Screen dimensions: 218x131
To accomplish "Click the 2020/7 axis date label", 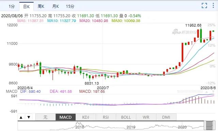I will [x=103, y=88].
